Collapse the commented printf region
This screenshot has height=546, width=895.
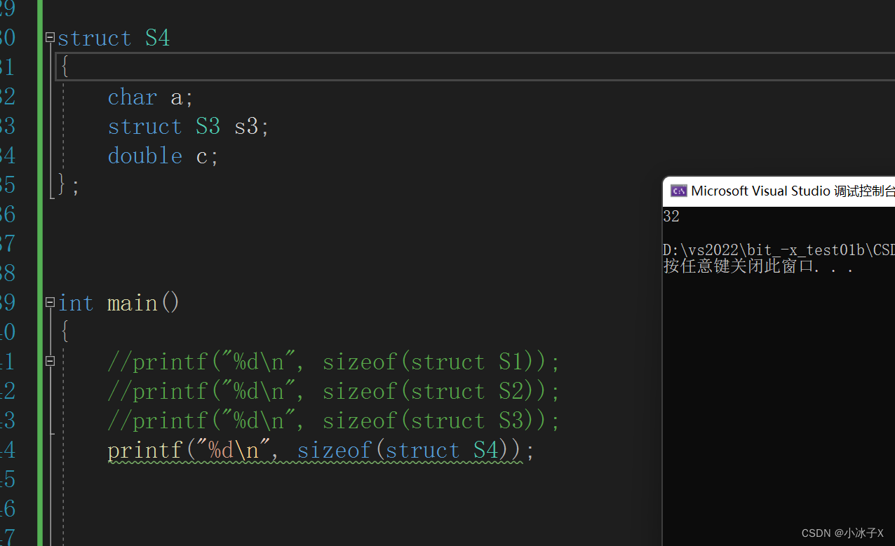50,362
